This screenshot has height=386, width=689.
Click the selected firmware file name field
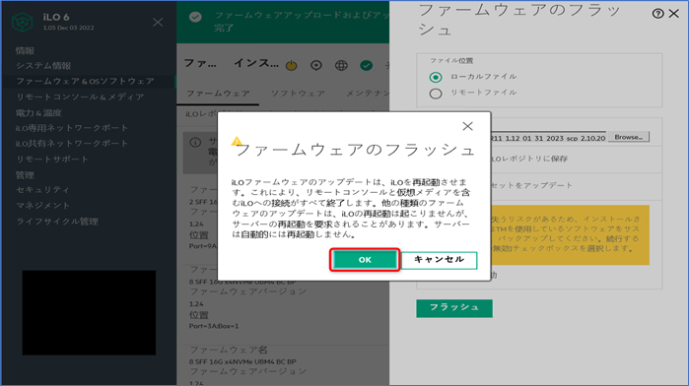[x=548, y=138]
